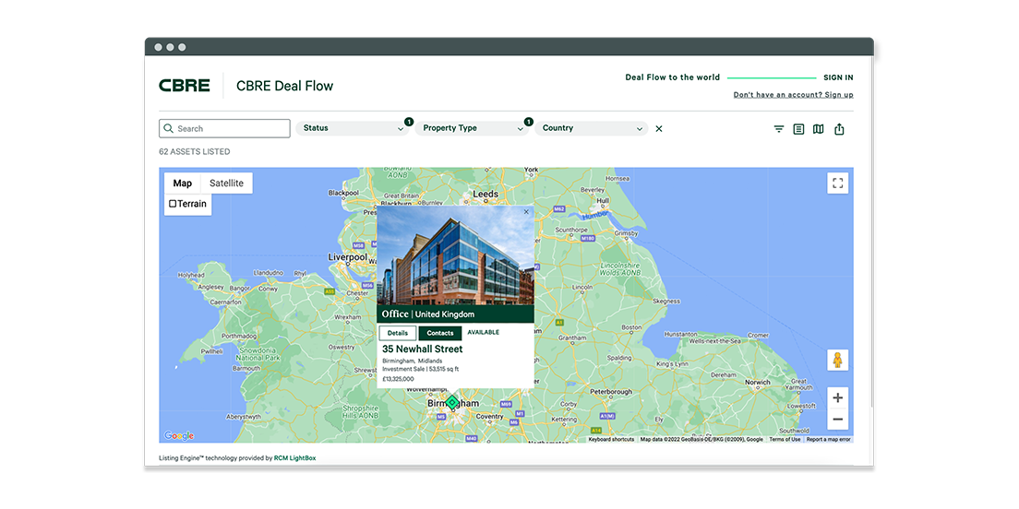Clear all filters with the X icon
This screenshot has height=509, width=1019.
point(659,128)
